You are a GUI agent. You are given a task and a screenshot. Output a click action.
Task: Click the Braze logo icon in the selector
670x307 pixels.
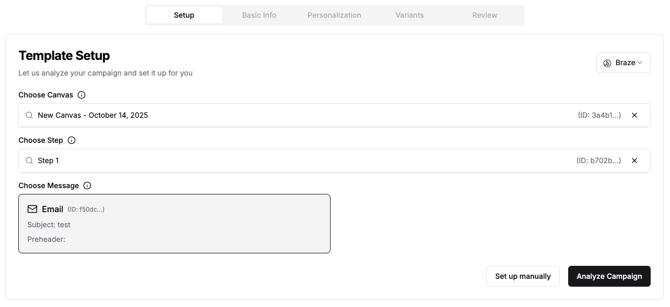click(x=606, y=63)
